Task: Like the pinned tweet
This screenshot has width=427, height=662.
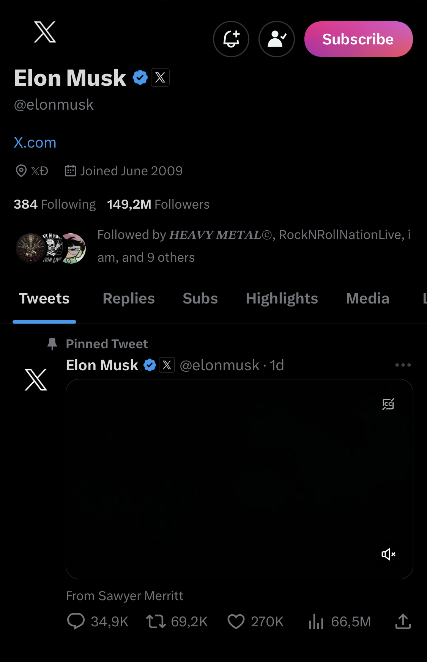Action: 236,621
